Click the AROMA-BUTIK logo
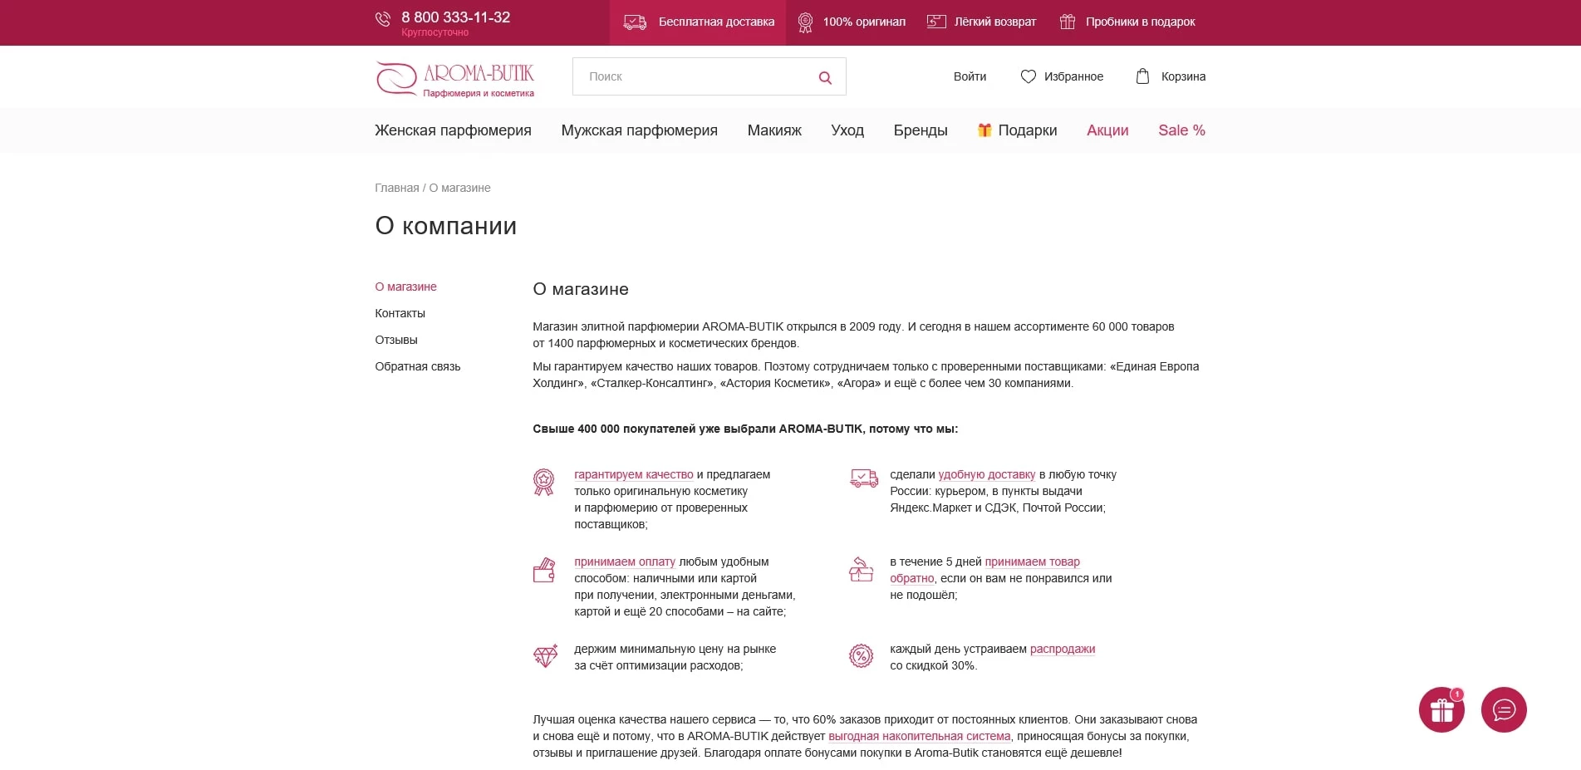1581x770 pixels. [455, 80]
